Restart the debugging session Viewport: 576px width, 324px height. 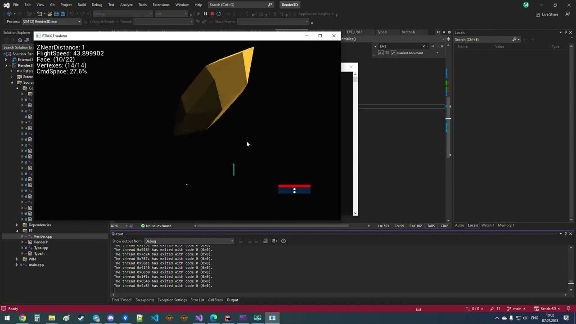click(219, 14)
